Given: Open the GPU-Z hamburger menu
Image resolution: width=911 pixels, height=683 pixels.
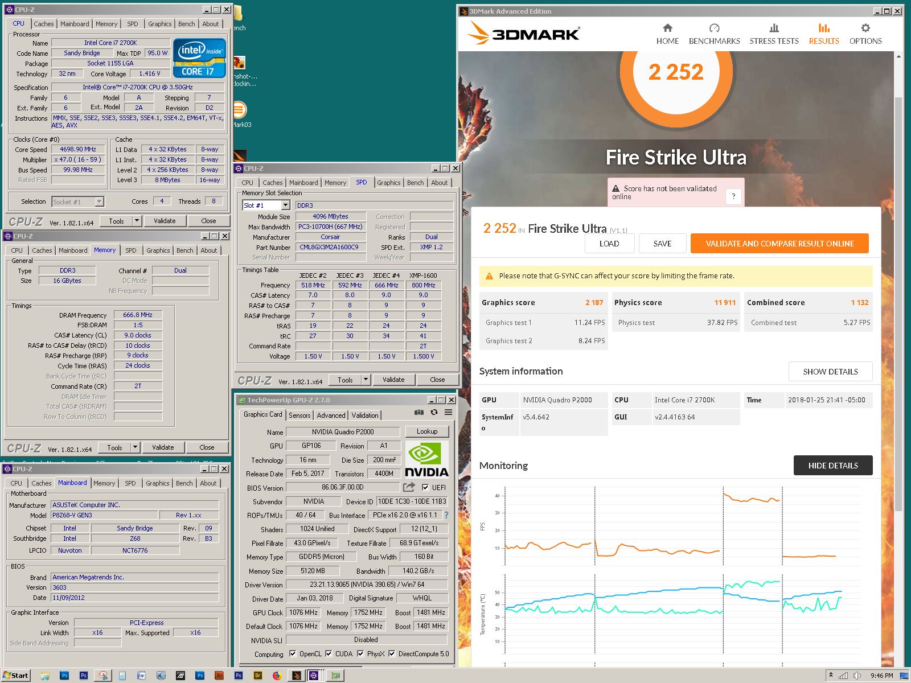Looking at the screenshot, I should (449, 412).
